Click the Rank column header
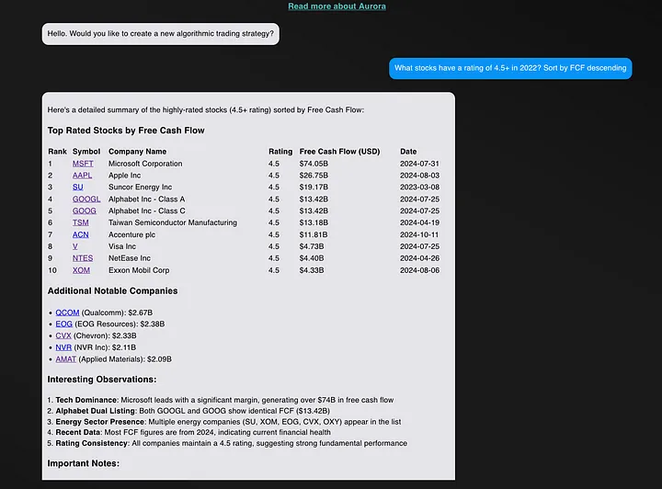The width and height of the screenshot is (662, 489). point(57,152)
